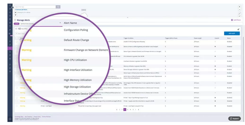This screenshot has width=245, height=125.
Task: Click the ADD ALERT button
Action: click(x=232, y=33)
